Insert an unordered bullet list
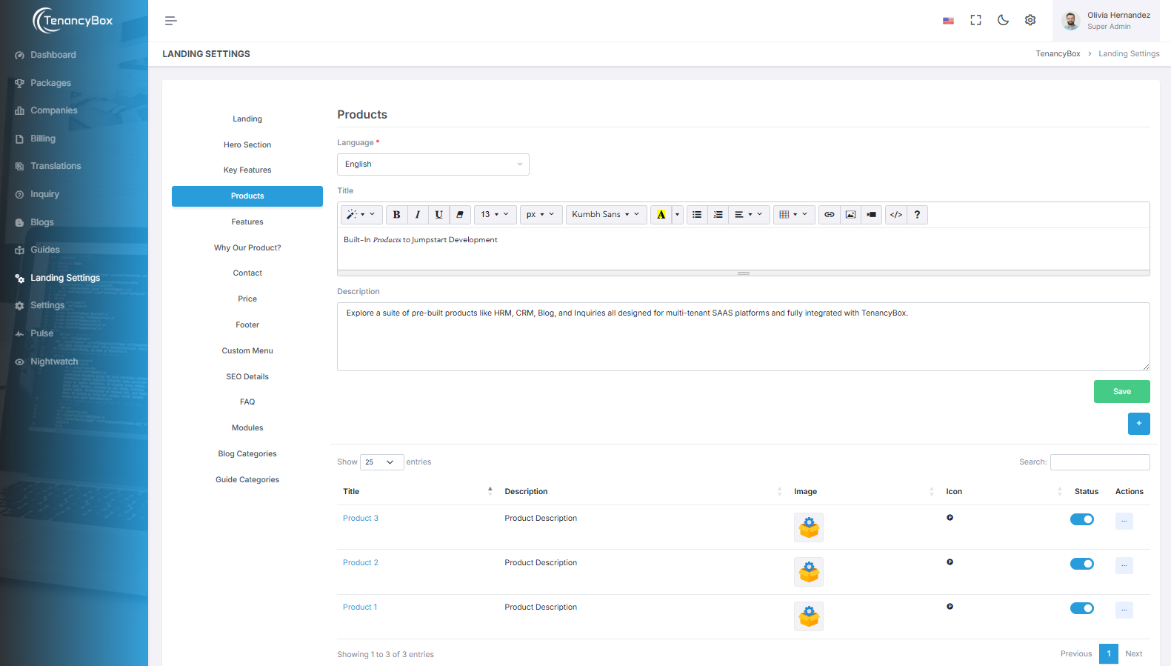The image size is (1171, 666). click(697, 215)
